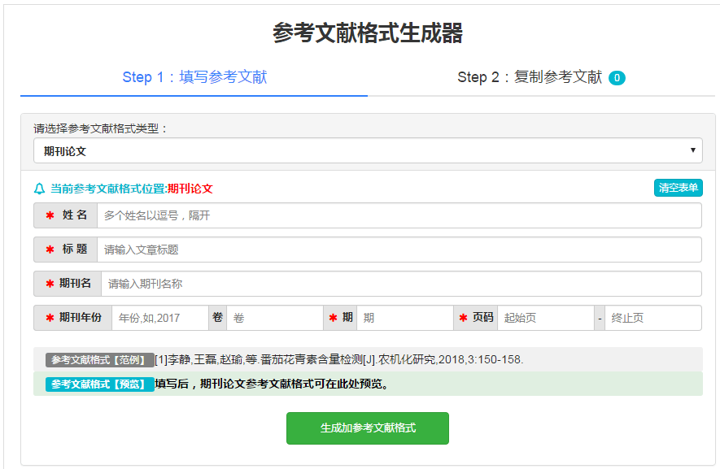Open the Step 2 复制参考文献 tab
Screen dimensions: 720x469
(529, 77)
